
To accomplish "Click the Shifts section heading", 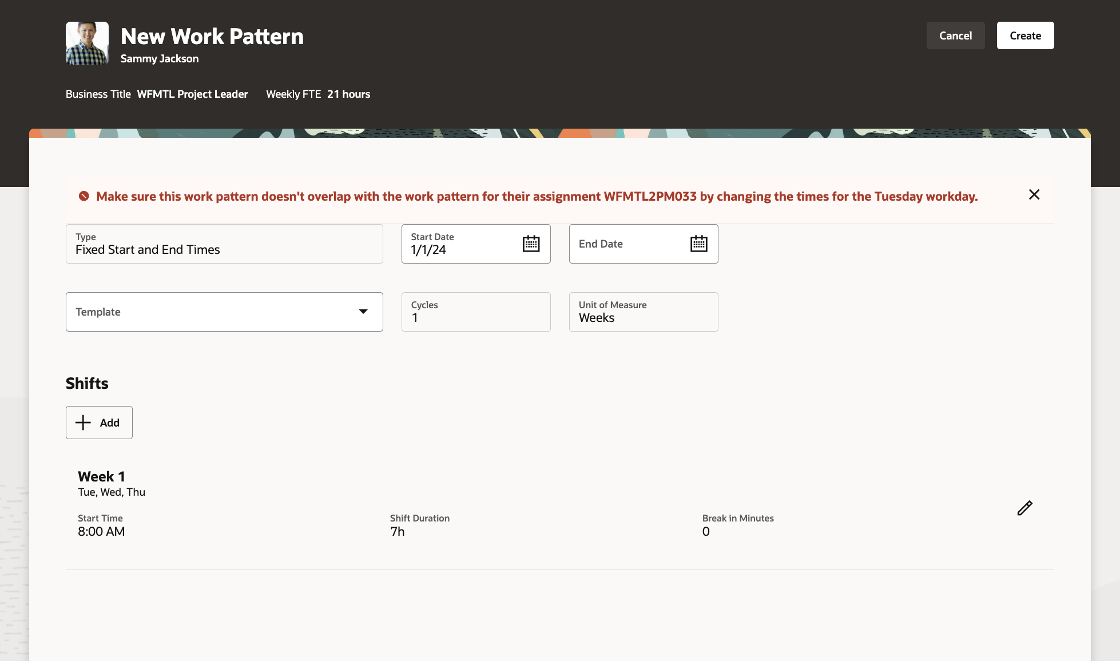I will pyautogui.click(x=87, y=383).
